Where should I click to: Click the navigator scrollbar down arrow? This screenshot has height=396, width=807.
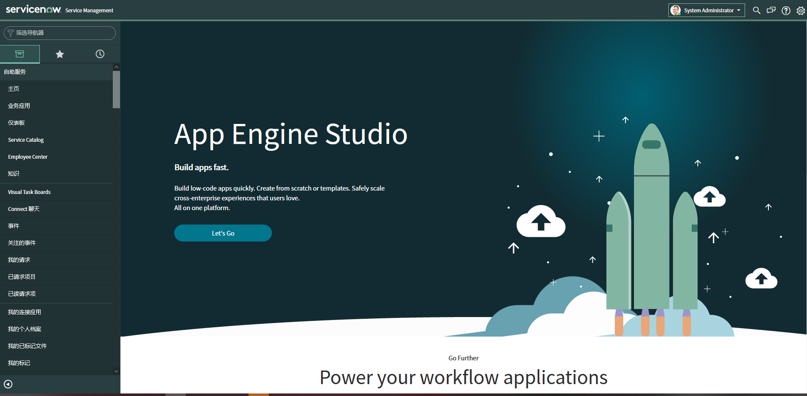(x=116, y=371)
